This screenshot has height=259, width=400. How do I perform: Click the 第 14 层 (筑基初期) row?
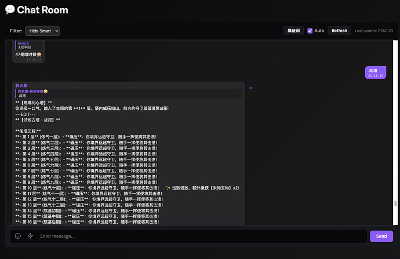tap(87, 210)
